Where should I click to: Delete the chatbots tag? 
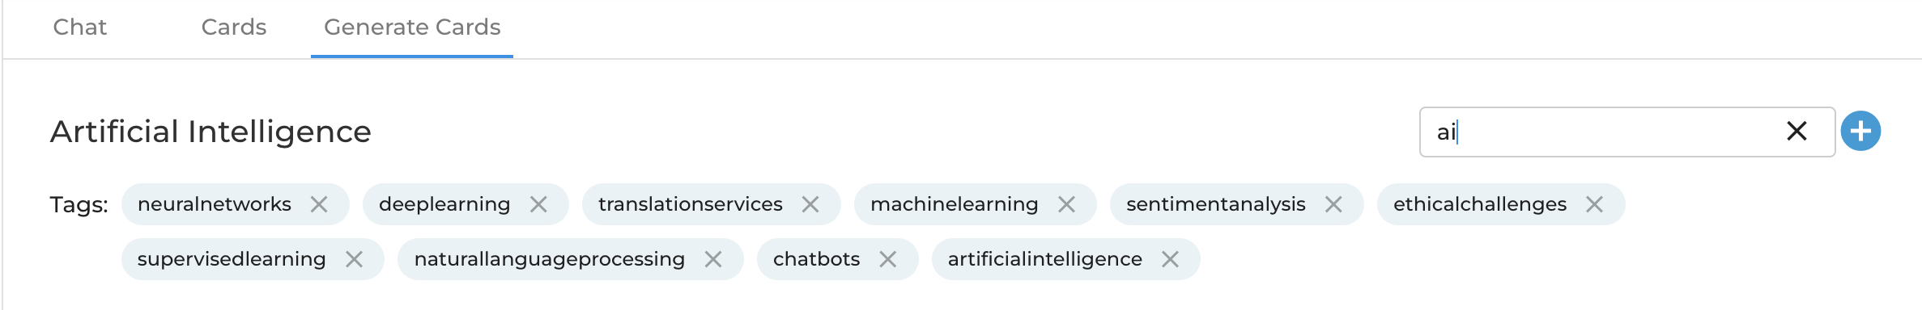(888, 259)
